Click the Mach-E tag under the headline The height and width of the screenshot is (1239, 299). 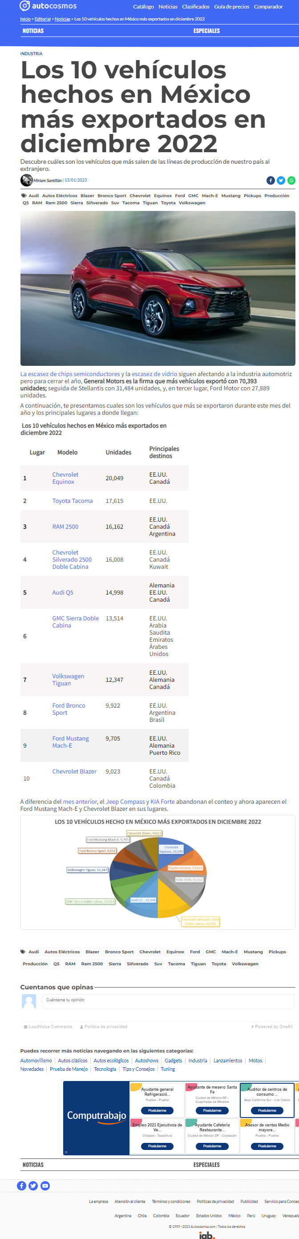point(210,196)
